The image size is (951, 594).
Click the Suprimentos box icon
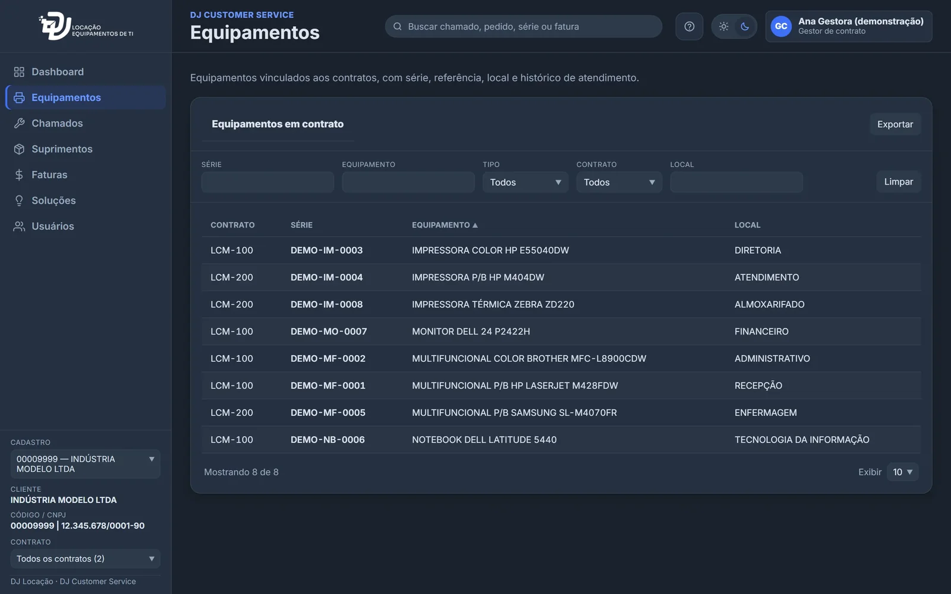(x=19, y=149)
